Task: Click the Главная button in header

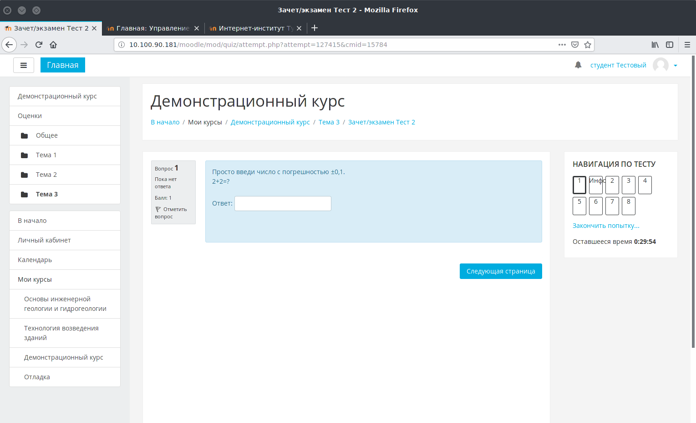Action: 63,65
